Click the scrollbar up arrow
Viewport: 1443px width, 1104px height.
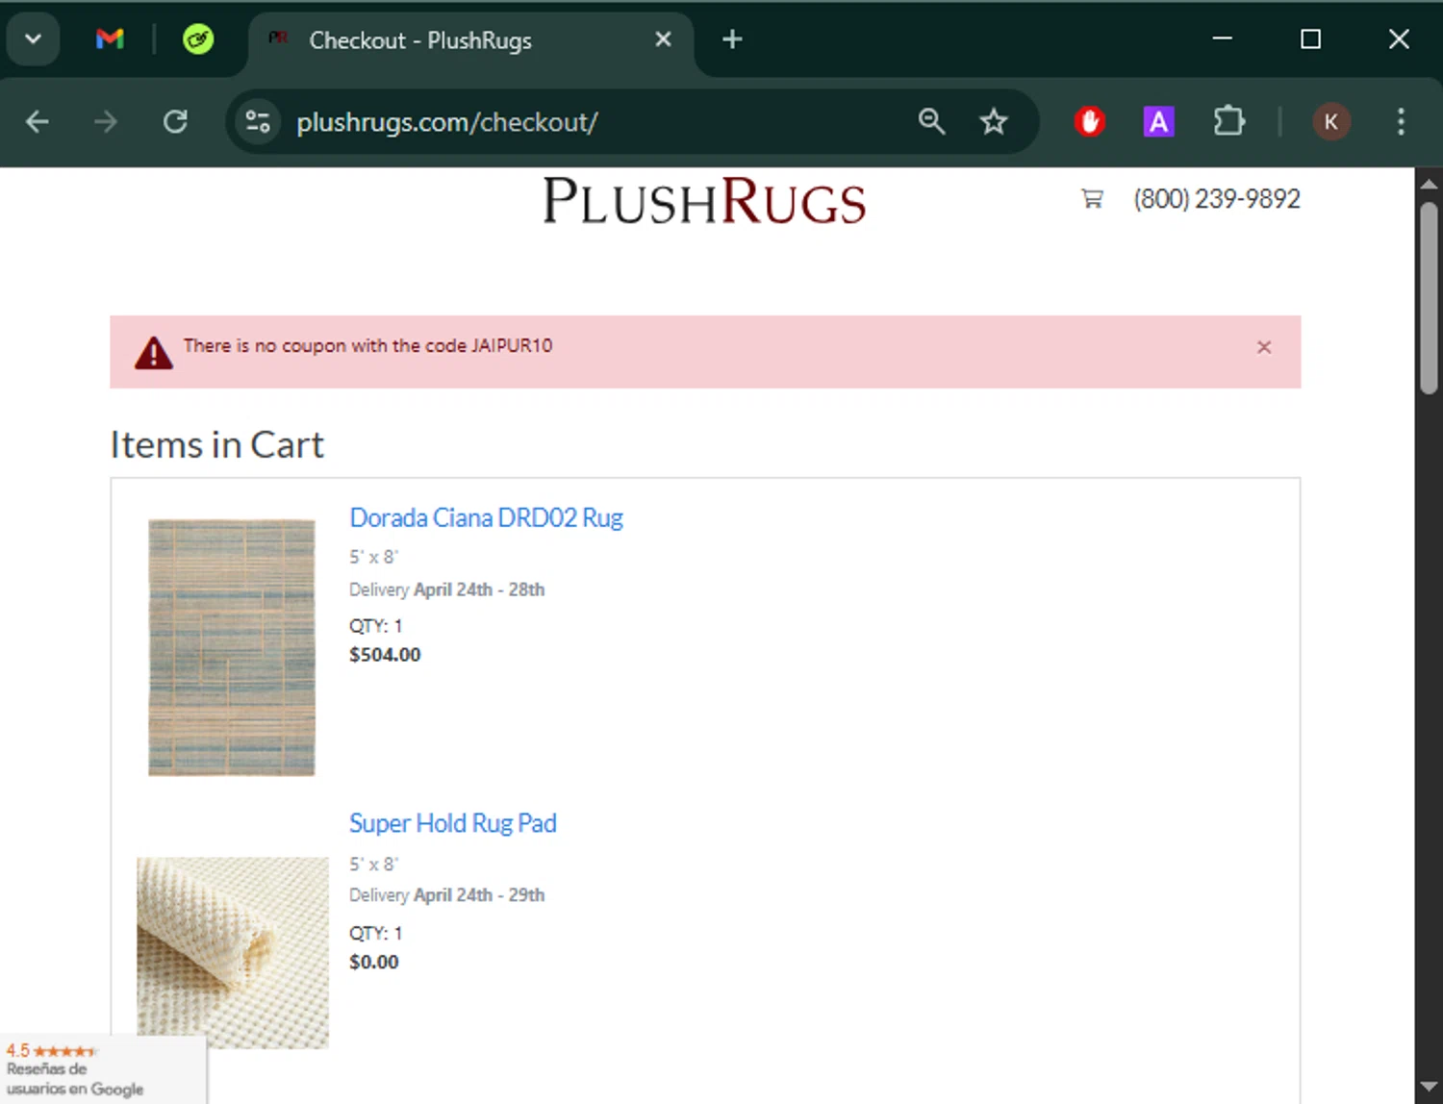pyautogui.click(x=1429, y=183)
